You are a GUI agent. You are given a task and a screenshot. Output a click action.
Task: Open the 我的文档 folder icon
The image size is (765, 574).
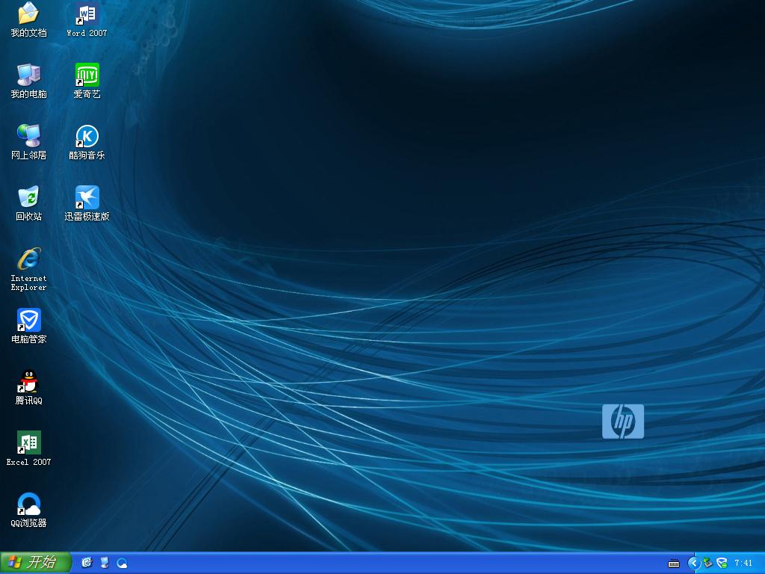tap(28, 14)
